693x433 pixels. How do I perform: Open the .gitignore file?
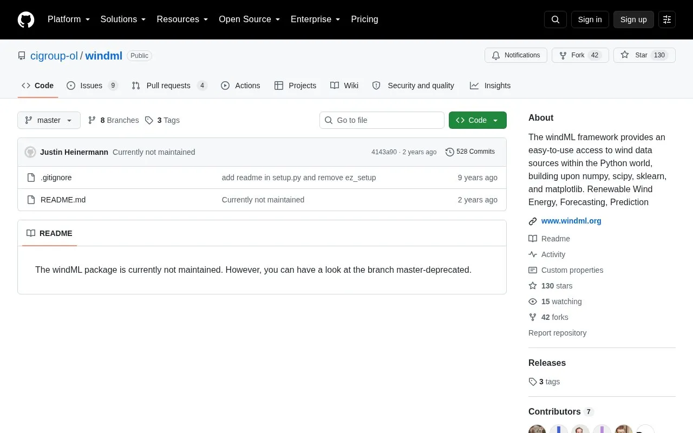tap(56, 178)
